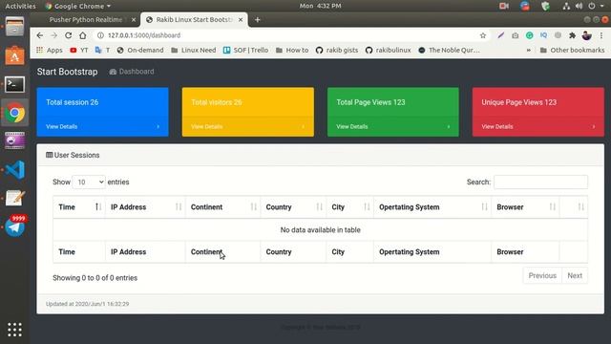Sort by IP Address column header
The height and width of the screenshot is (344, 611).
coord(145,207)
